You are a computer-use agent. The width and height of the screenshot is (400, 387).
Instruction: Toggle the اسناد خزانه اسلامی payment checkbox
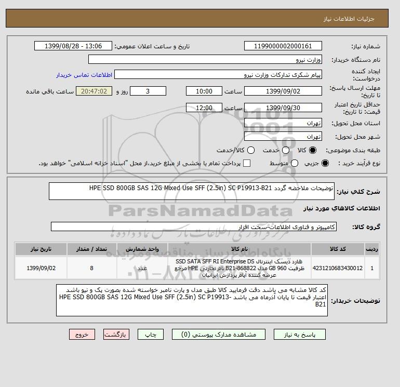click(x=247, y=163)
